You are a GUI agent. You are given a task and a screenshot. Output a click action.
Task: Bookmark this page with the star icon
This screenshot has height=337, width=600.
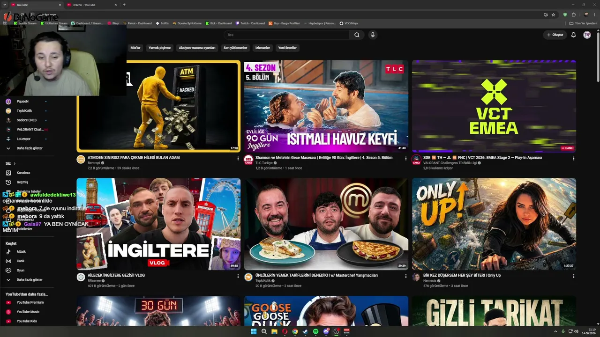tap(553, 15)
